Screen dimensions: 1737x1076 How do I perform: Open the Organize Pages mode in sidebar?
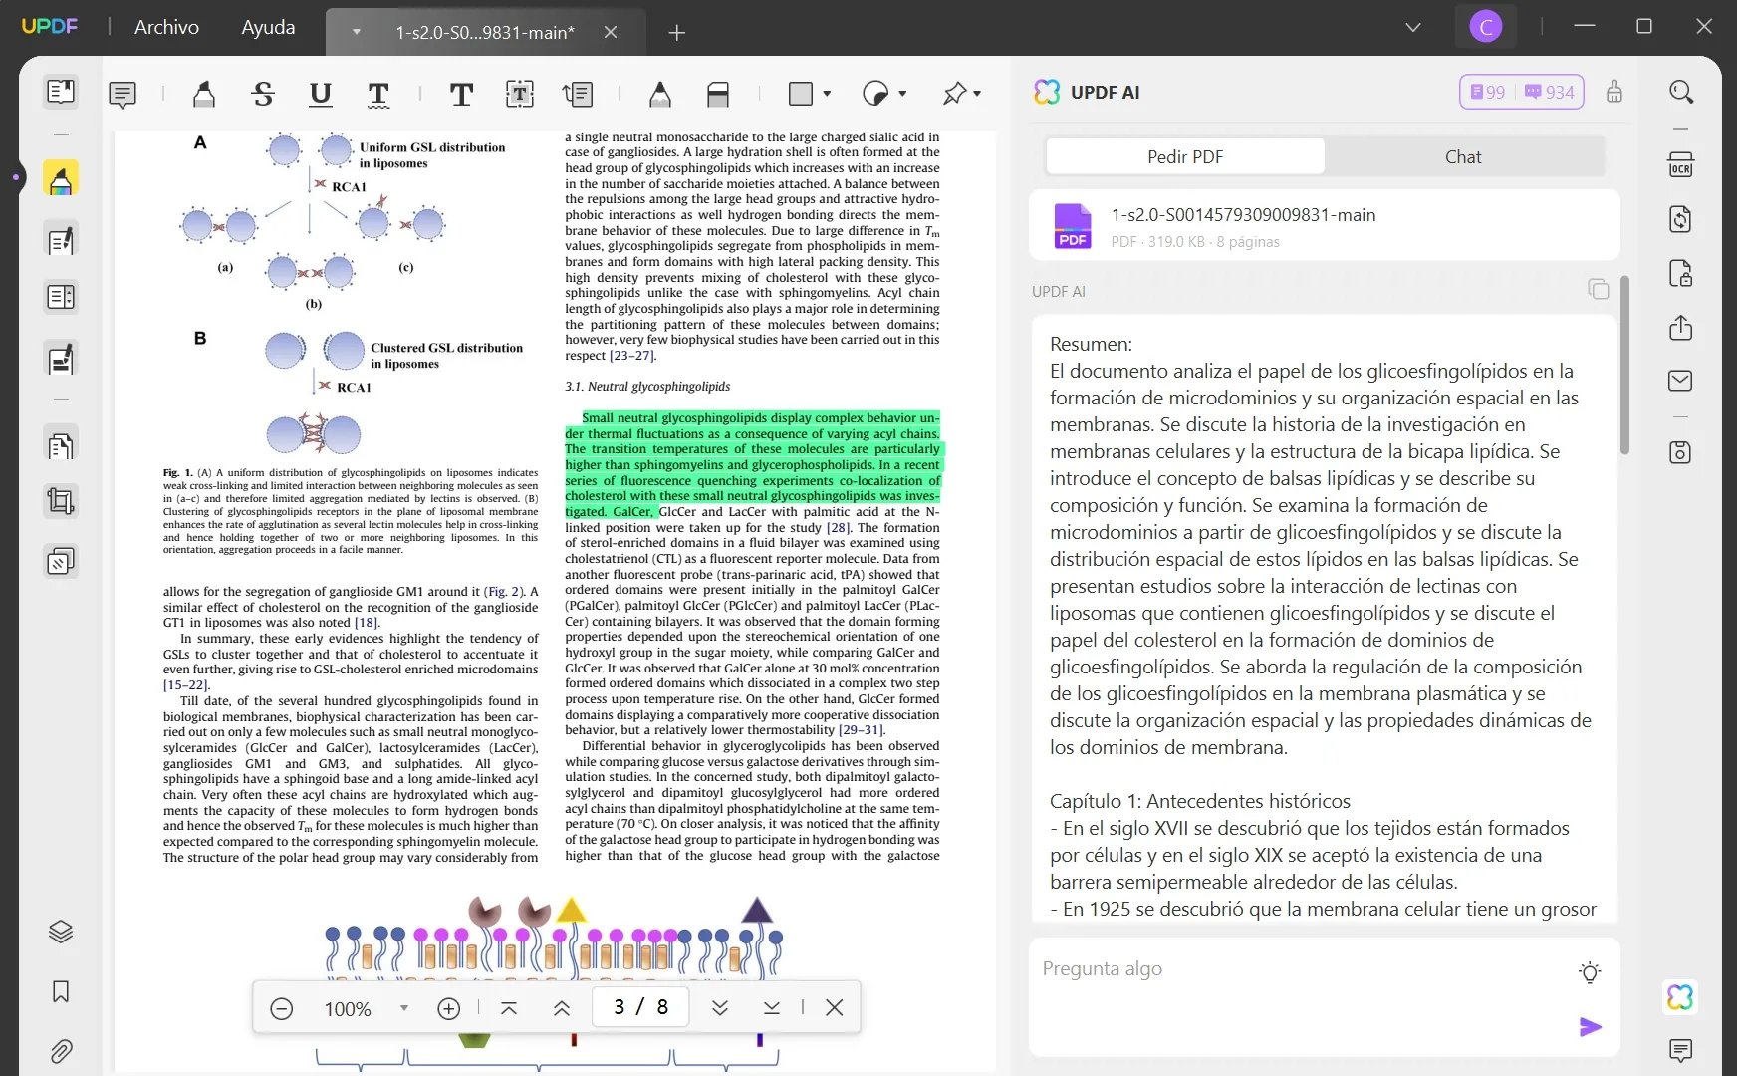(61, 445)
